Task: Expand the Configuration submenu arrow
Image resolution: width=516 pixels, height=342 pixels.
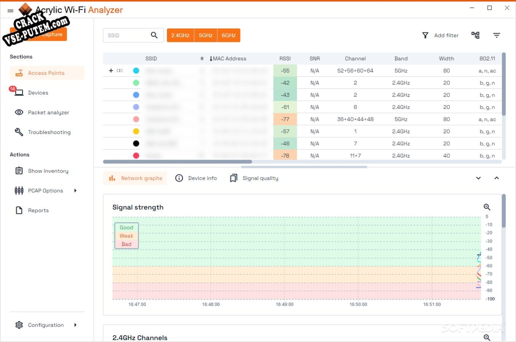Action: (x=75, y=325)
